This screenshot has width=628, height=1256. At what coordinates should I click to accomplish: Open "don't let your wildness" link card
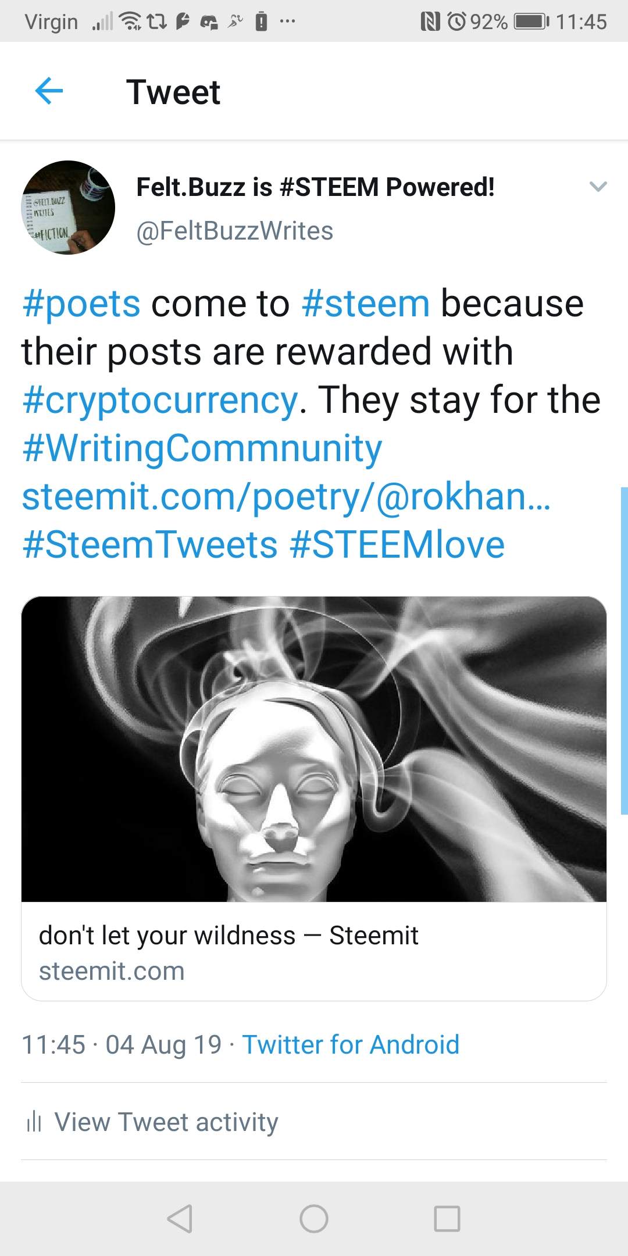pos(229,951)
